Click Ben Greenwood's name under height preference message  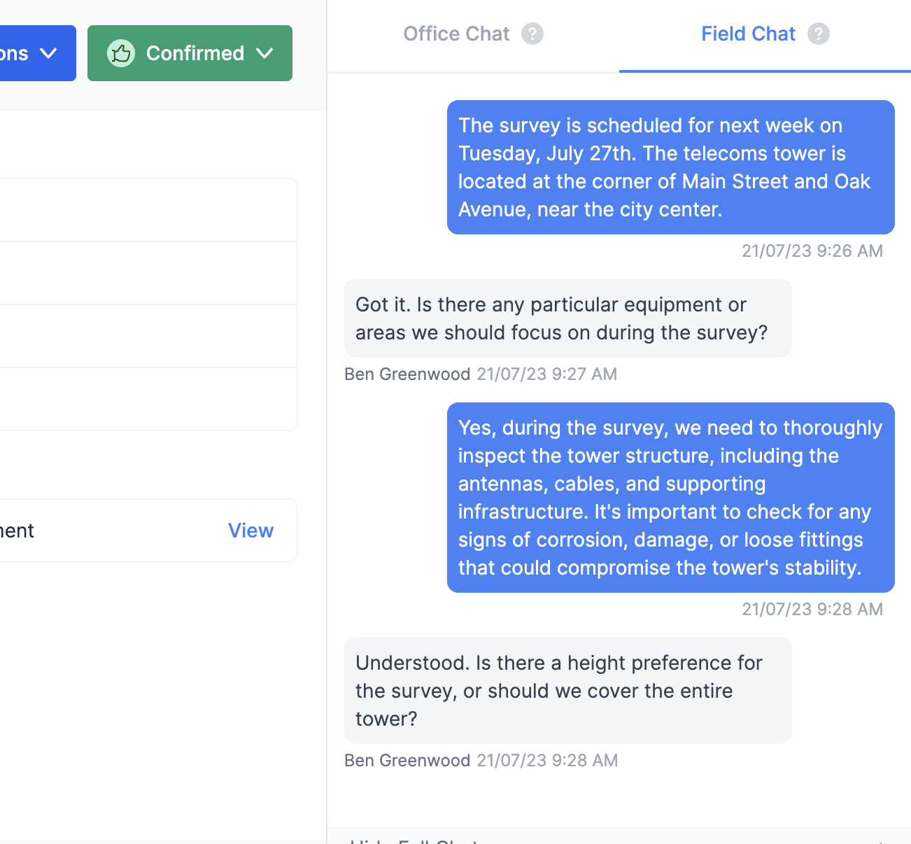click(x=407, y=761)
